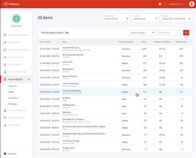Open the Custom date range dropdown
Screen dimensions: 196x158
(176, 17)
